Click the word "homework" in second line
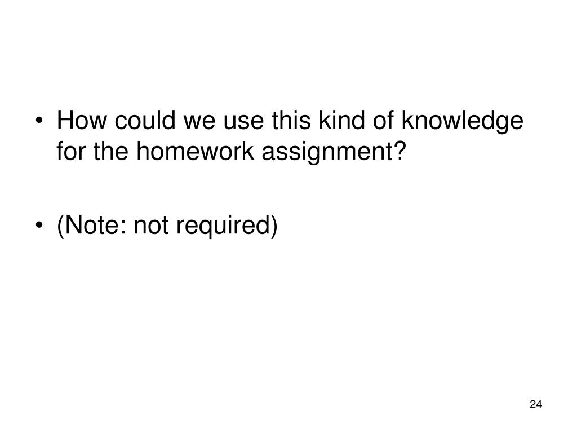 tap(195, 151)
